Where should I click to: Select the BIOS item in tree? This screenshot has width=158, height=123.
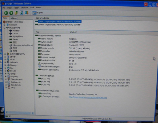point(15,48)
